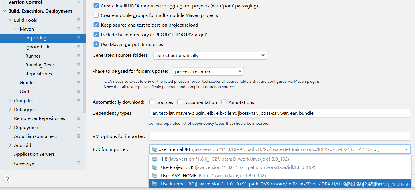This screenshot has width=415, height=190.
Task: Expand the Android tree node
Action: point(10,145)
